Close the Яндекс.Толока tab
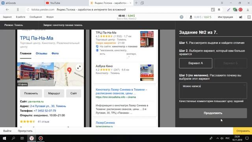 [130, 3]
